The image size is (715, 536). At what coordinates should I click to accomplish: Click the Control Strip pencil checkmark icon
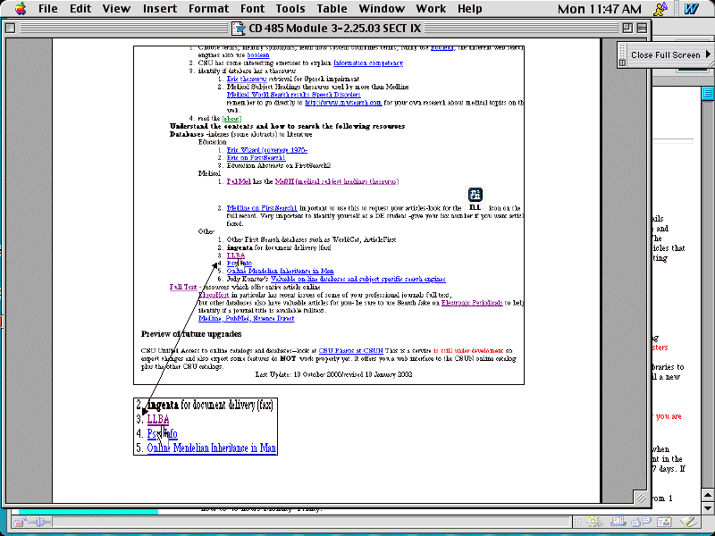(x=688, y=522)
